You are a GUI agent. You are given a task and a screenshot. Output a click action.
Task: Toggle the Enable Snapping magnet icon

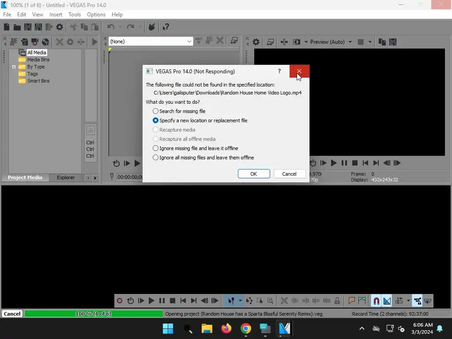(x=376, y=301)
